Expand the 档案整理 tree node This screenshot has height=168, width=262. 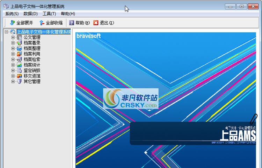13,48
